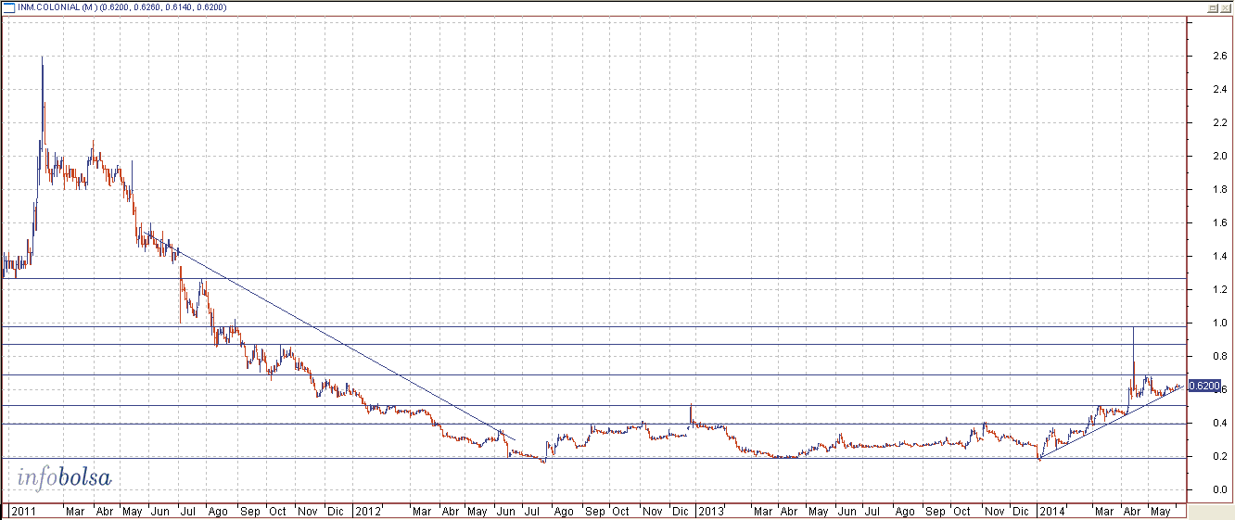This screenshot has height=520, width=1235.
Task: Close the INM.COLONIAL chart window
Action: [1226, 7]
